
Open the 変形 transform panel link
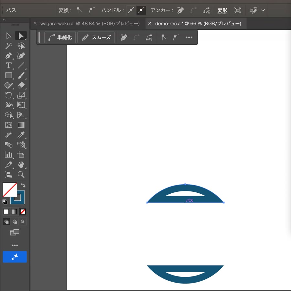coord(222,10)
